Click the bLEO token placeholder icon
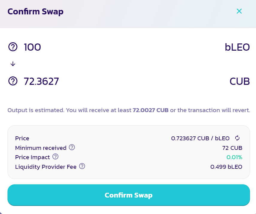Screen dimensions: 256x214 coord(13,47)
